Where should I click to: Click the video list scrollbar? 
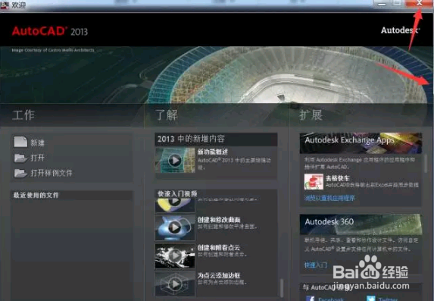[x=282, y=287]
